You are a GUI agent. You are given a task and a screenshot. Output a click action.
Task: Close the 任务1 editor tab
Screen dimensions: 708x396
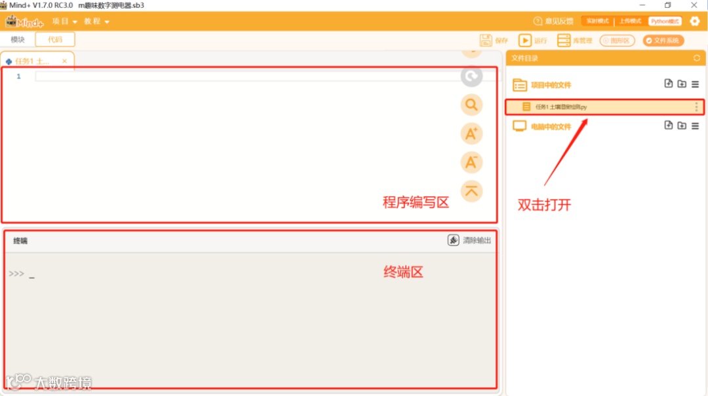coord(64,61)
